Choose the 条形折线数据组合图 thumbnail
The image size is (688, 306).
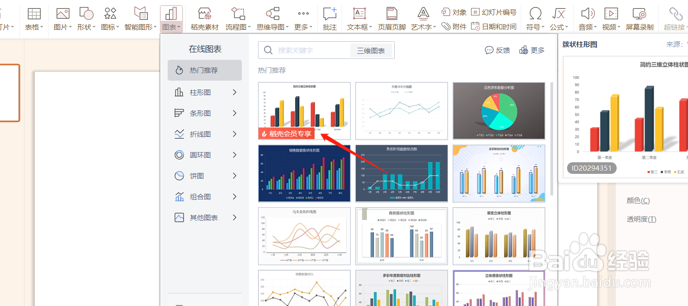pos(402,173)
